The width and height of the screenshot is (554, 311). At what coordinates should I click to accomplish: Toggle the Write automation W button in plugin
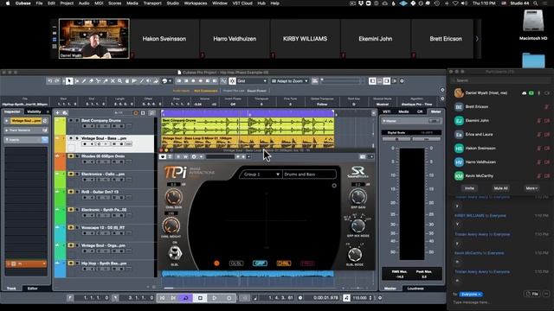185,156
